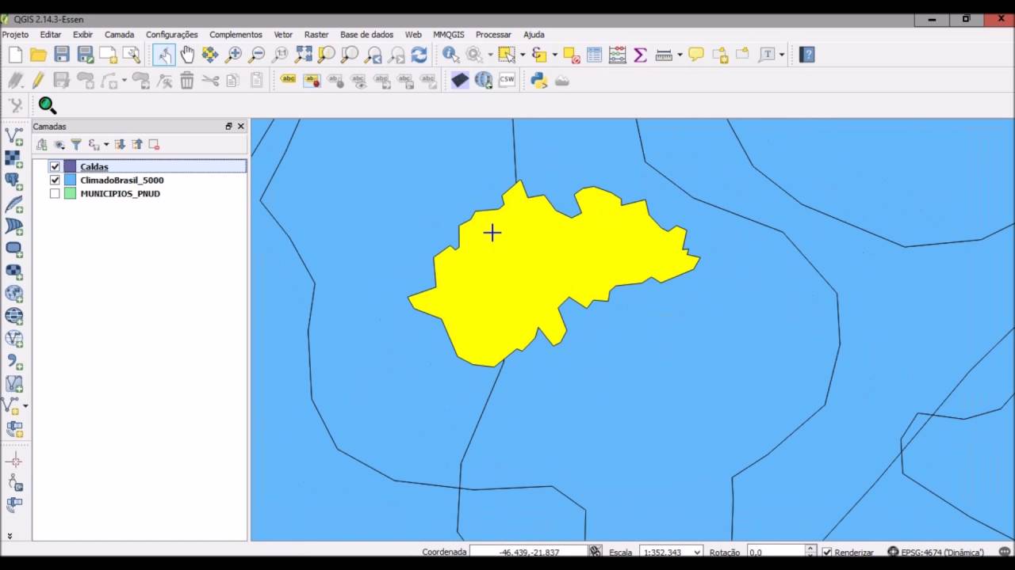Open the select features dropdown arrow
The image size is (1015, 570).
[x=523, y=55]
